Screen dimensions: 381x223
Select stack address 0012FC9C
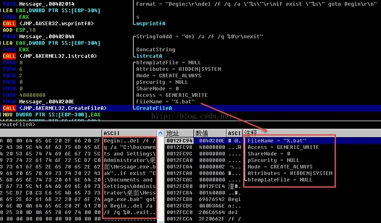click(179, 154)
